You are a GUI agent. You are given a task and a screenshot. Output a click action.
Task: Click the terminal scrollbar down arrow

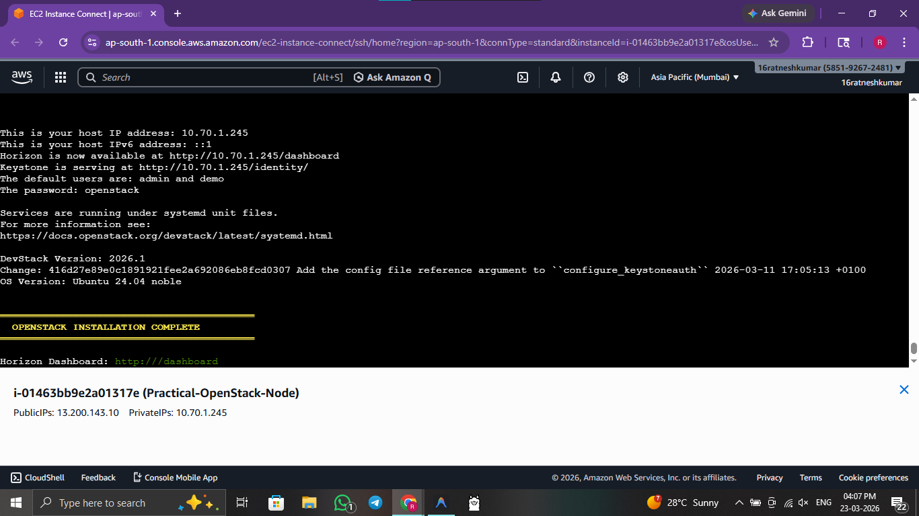click(x=914, y=361)
